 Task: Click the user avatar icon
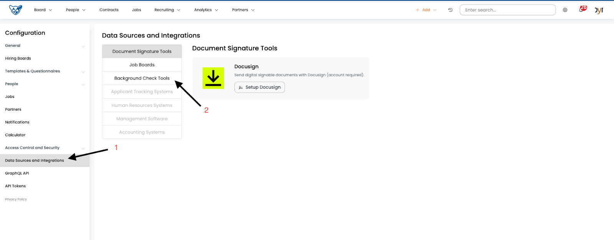click(599, 10)
